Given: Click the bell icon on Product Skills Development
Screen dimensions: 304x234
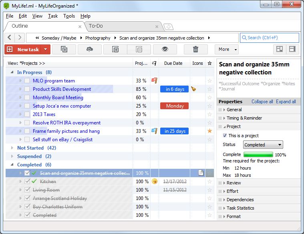Looking at the screenshot, I should 193,89.
